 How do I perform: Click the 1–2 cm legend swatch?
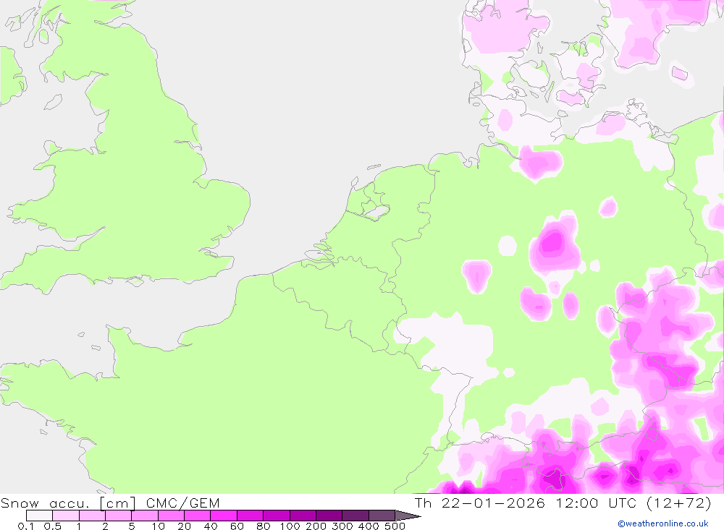tap(93, 516)
